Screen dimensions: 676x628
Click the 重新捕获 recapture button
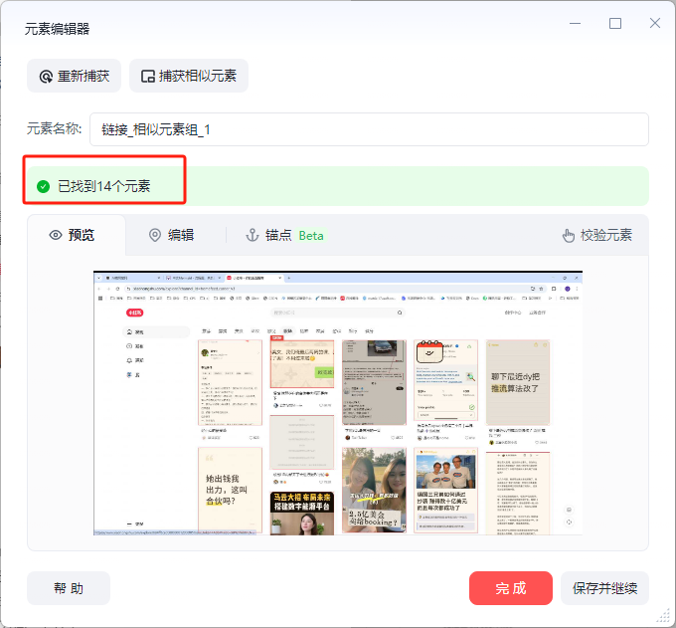[x=74, y=76]
